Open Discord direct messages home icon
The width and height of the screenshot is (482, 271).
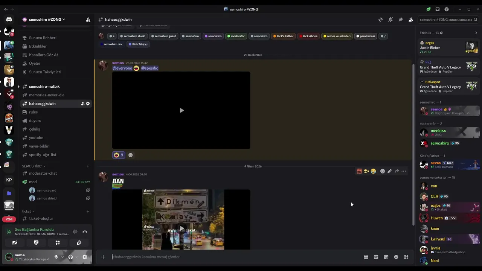point(9,19)
